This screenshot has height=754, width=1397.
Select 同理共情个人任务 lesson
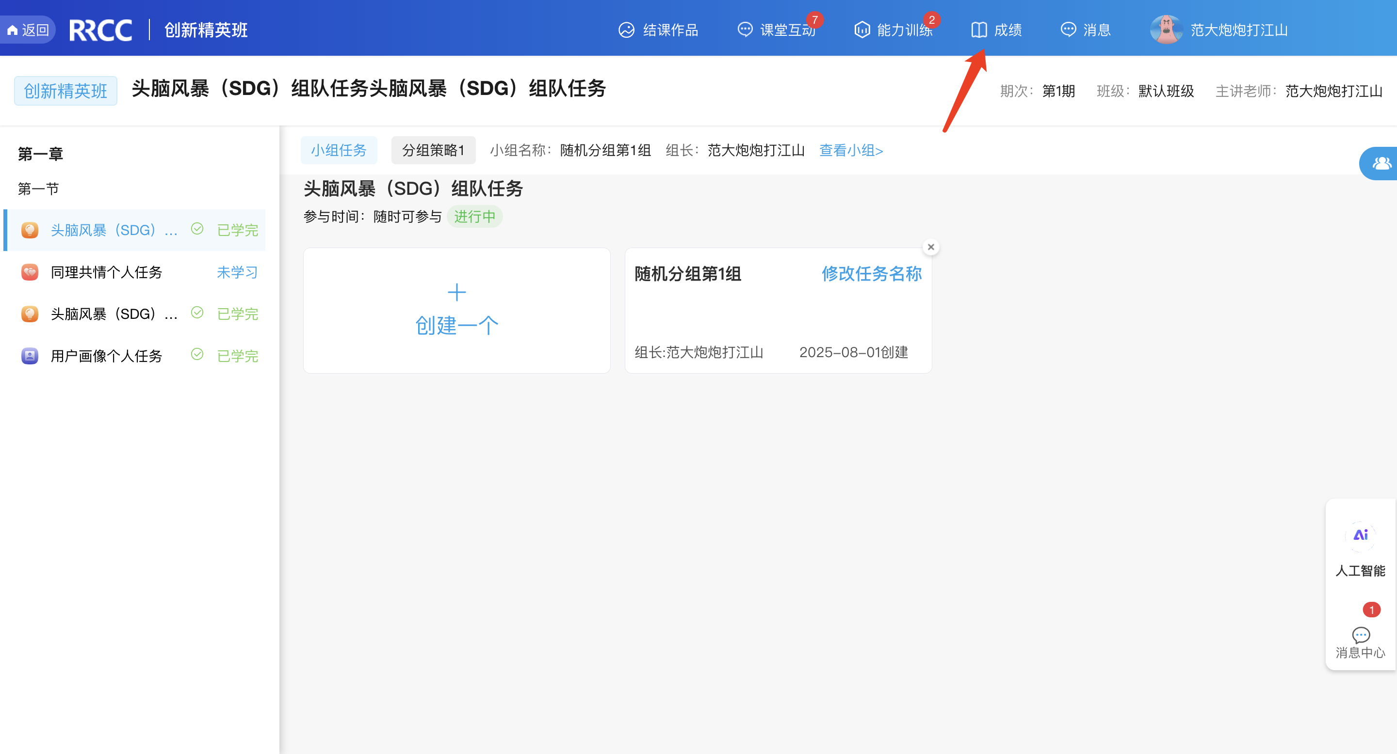135,272
